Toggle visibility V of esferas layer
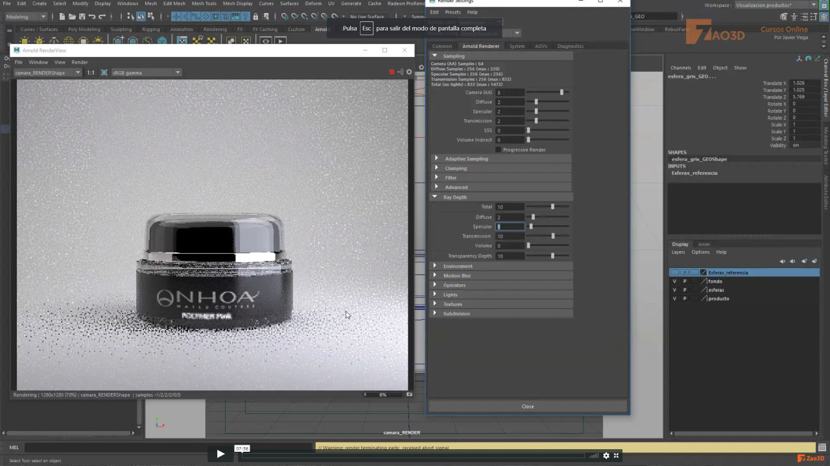The width and height of the screenshot is (830, 466). click(674, 290)
